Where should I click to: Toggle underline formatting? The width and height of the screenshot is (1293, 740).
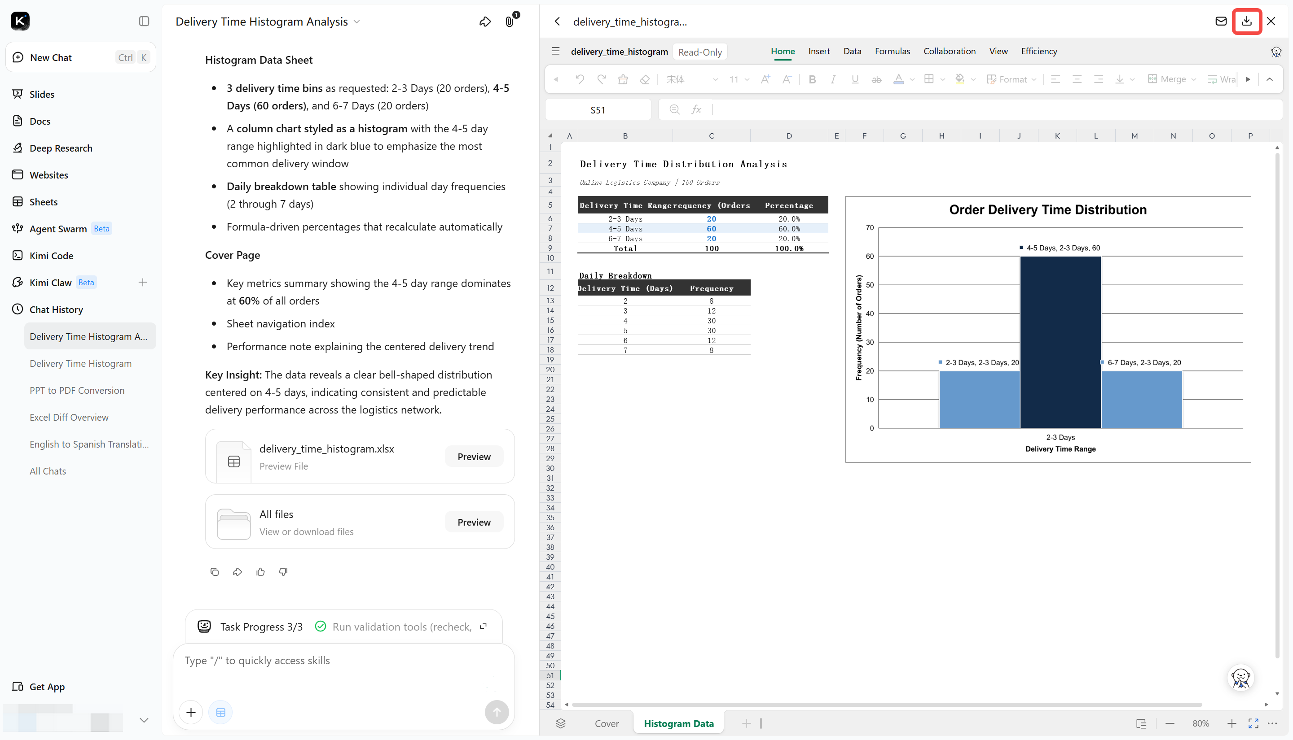pyautogui.click(x=854, y=79)
